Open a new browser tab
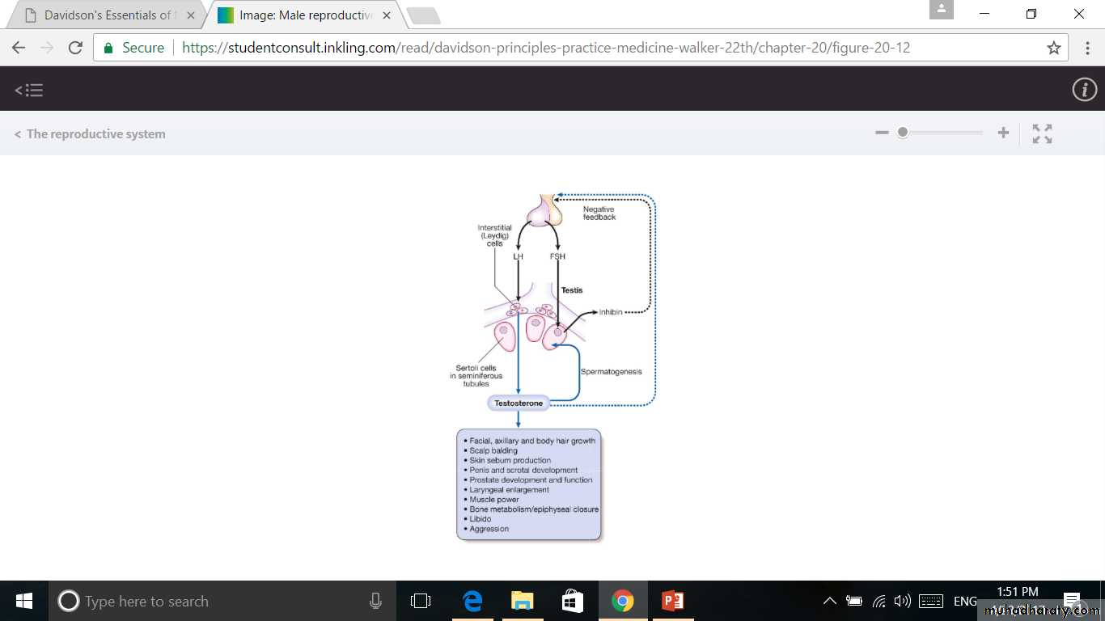The image size is (1105, 621). (x=423, y=15)
